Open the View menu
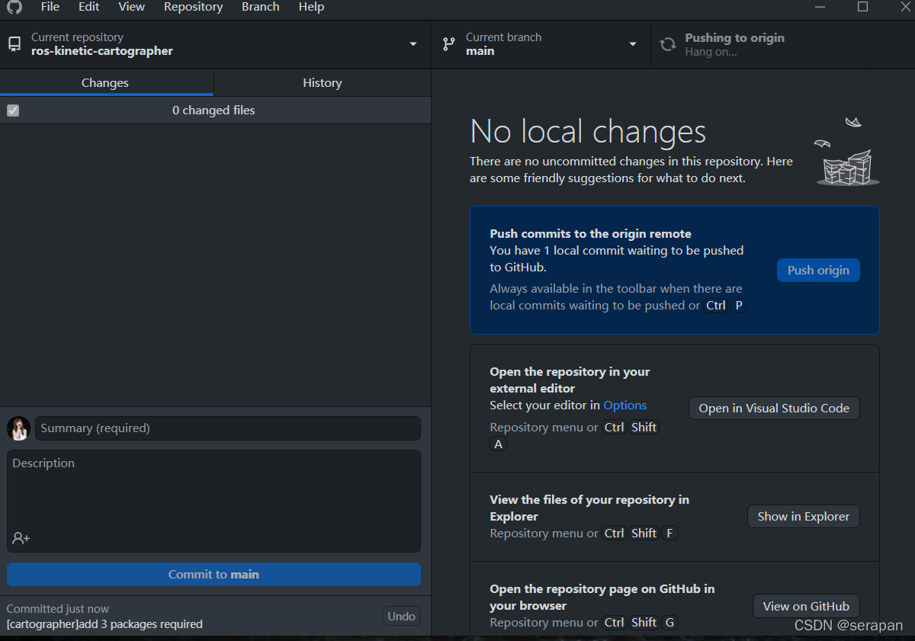 tap(132, 7)
